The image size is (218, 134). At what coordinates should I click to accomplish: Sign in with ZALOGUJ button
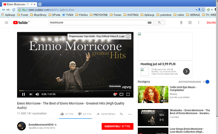coord(211,22)
